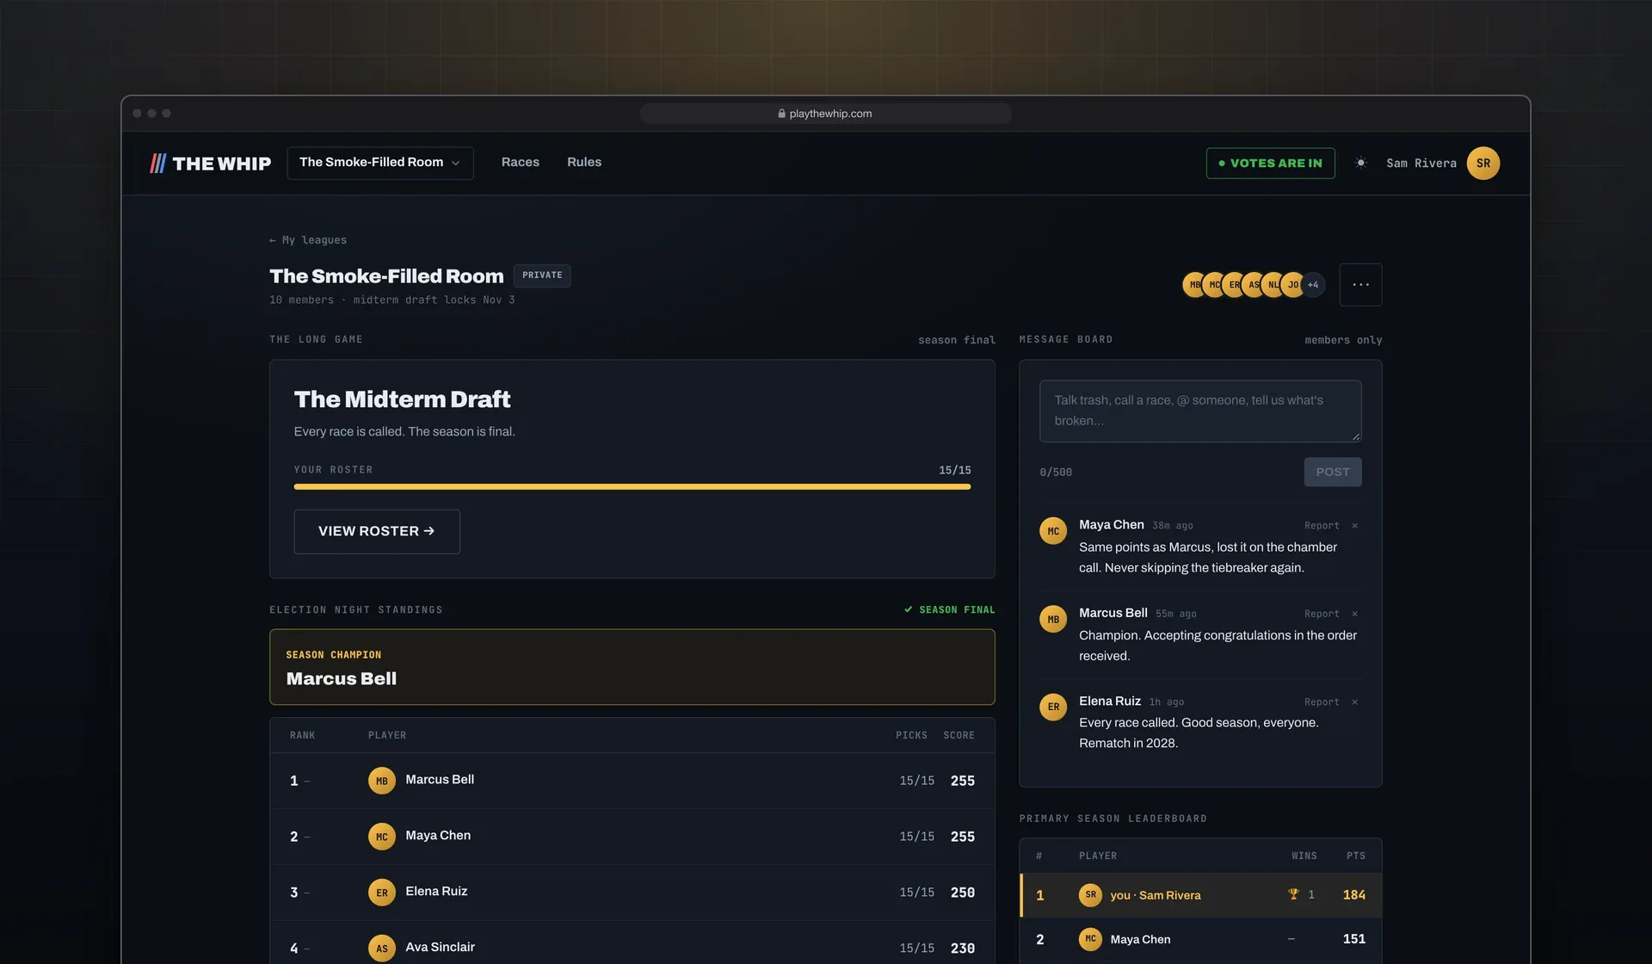Click the roster 15/15 progress bar
The height and width of the screenshot is (964, 1652).
[x=632, y=486]
